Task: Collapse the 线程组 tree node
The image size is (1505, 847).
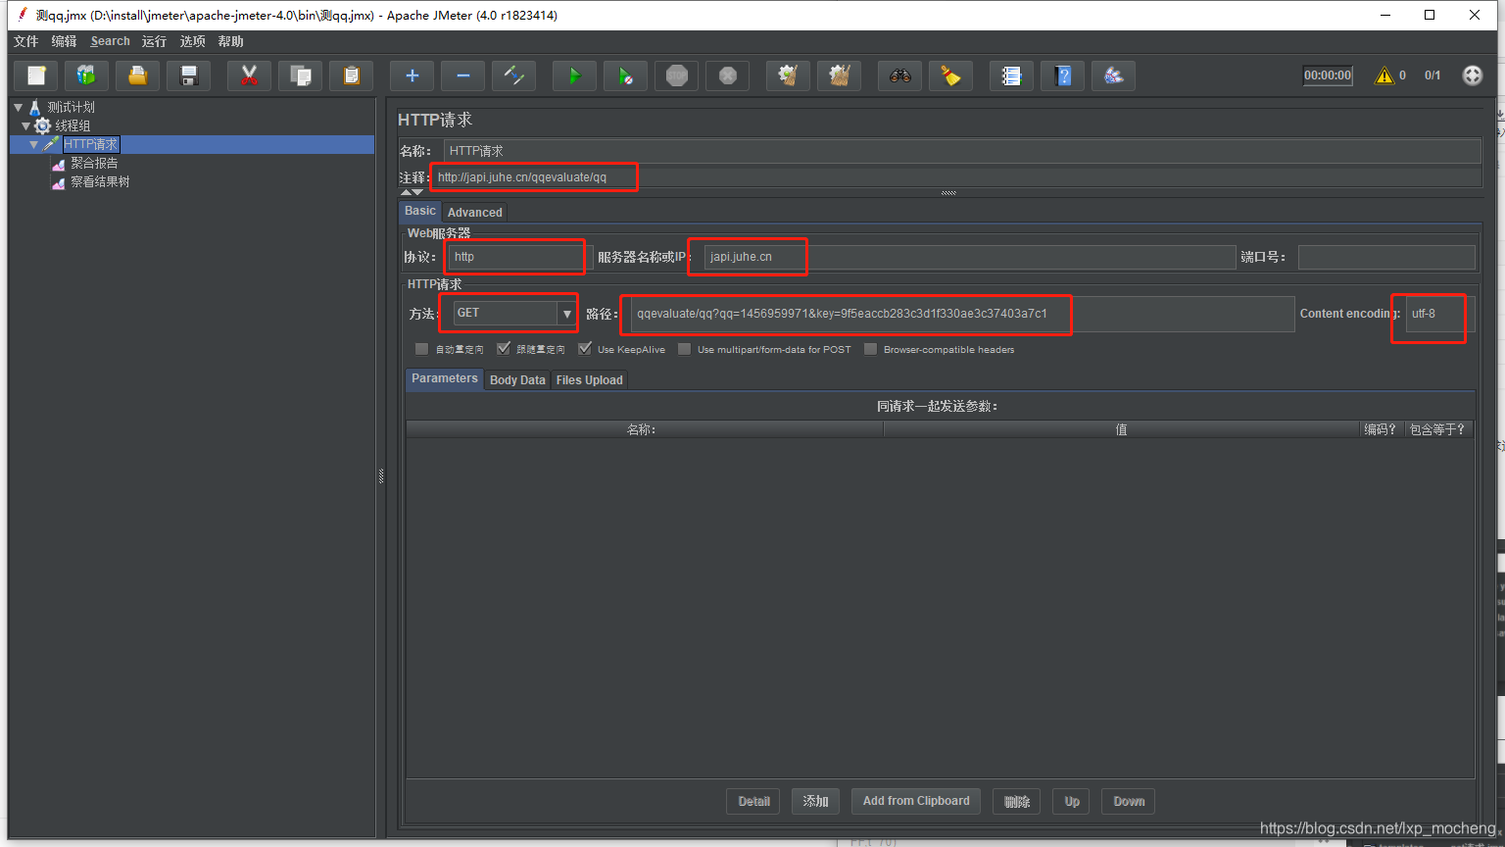Action: (26, 125)
